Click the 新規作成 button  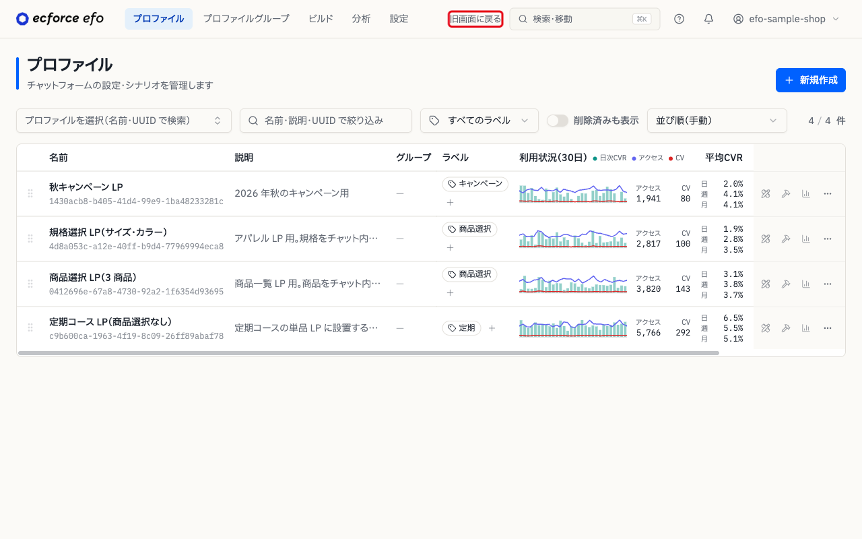coord(811,80)
